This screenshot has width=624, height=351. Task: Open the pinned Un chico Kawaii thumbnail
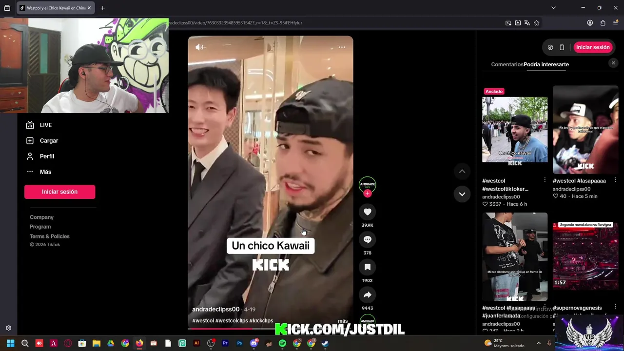point(515,130)
